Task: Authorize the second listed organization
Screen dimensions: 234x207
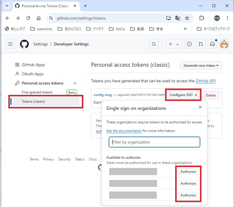Action: 188,183
